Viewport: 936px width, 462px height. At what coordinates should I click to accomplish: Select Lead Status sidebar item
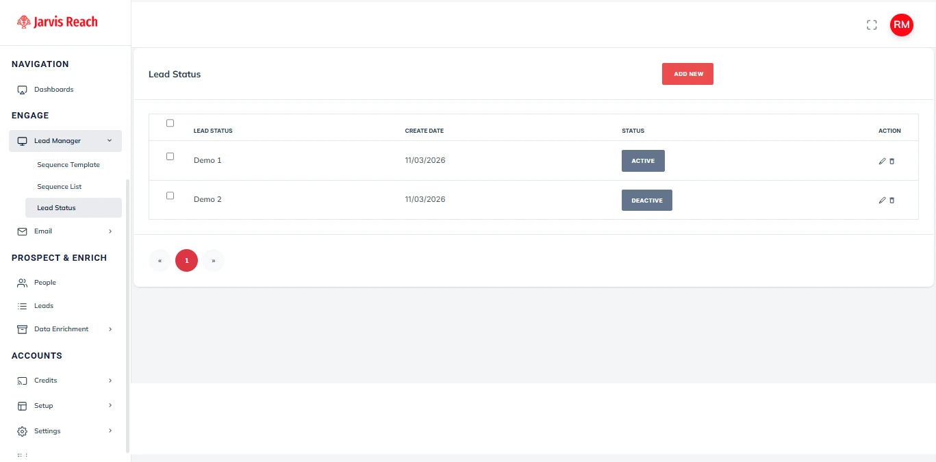point(73,208)
